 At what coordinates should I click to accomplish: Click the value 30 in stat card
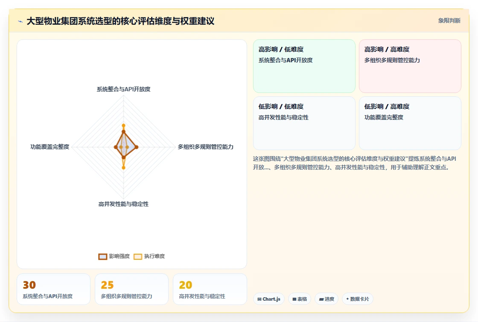tap(29, 285)
